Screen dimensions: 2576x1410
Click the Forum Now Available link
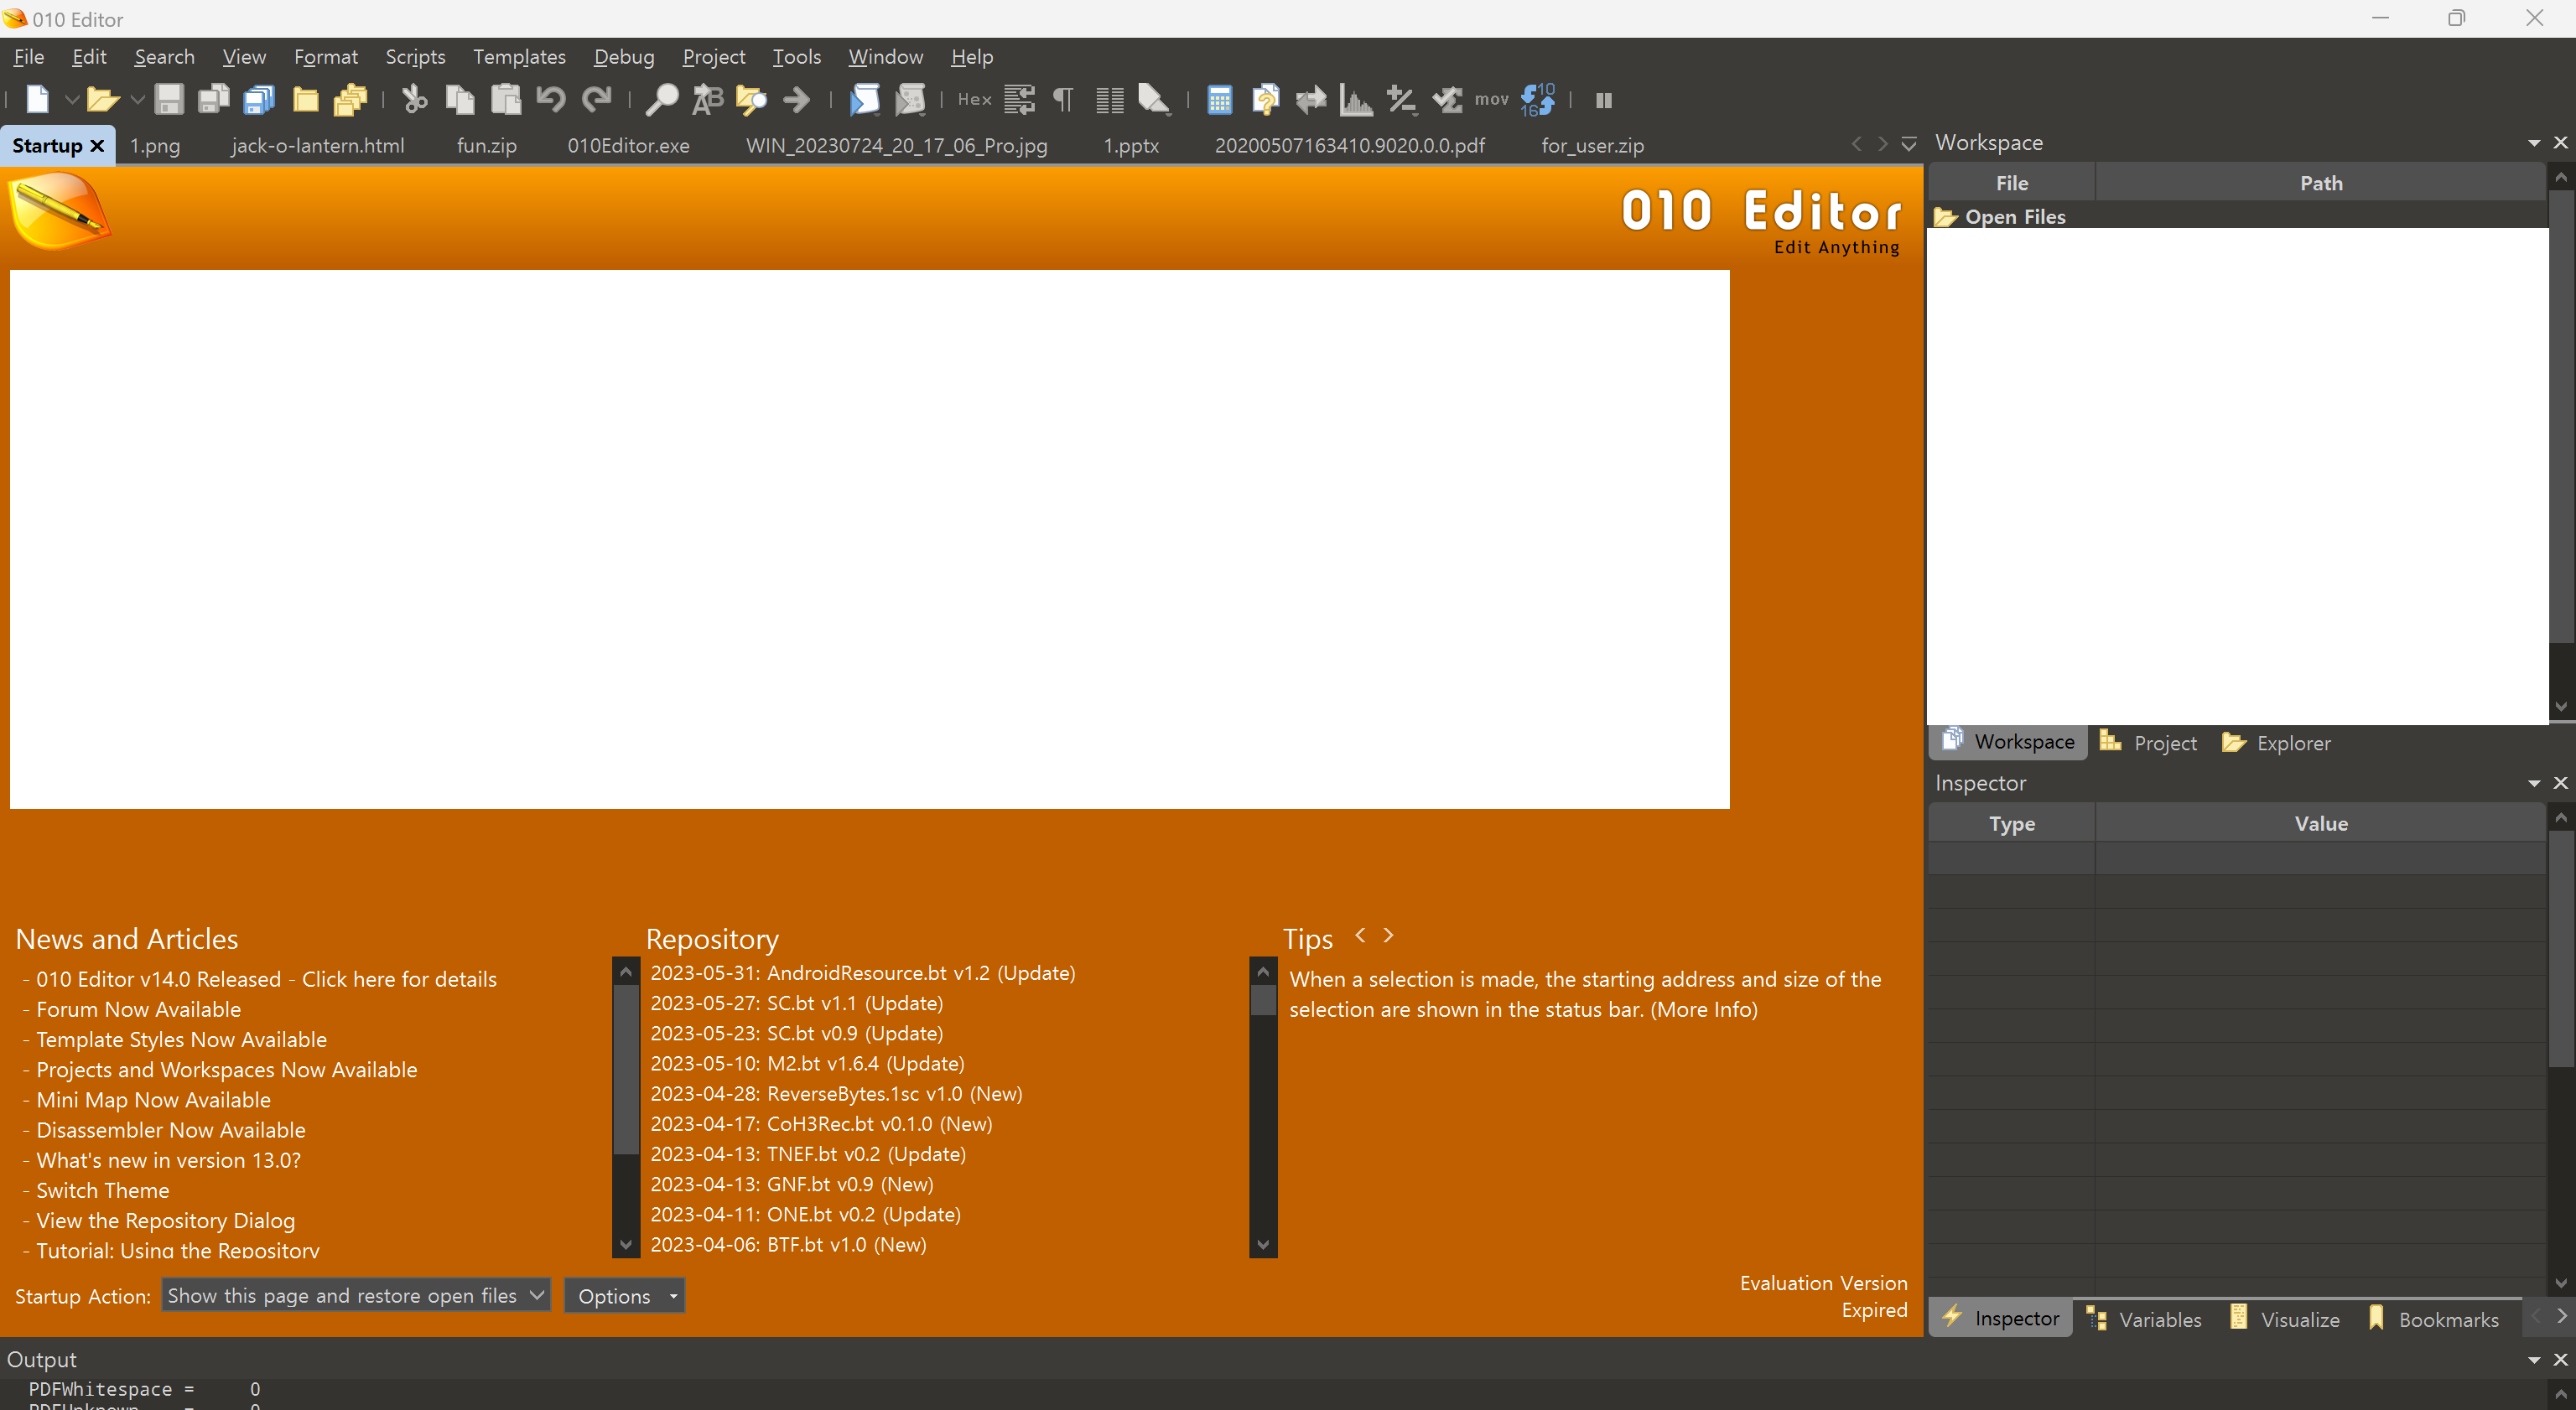[x=139, y=1009]
